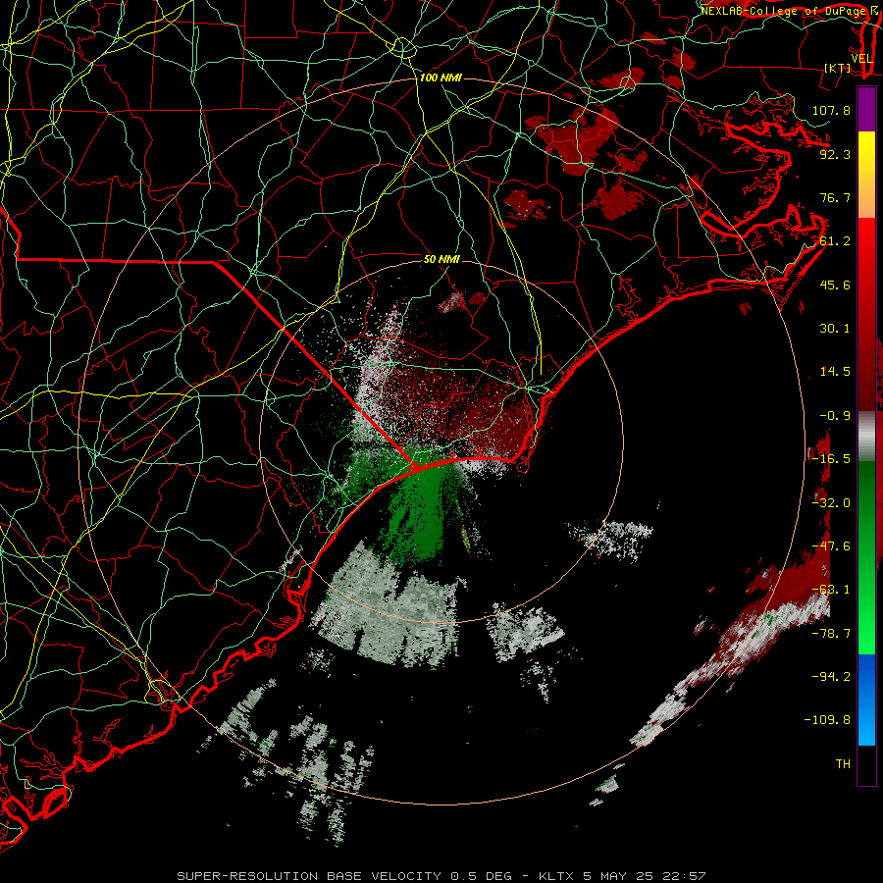Select the 14.5 velocity scale value
This screenshot has width=883, height=883.
835,372
